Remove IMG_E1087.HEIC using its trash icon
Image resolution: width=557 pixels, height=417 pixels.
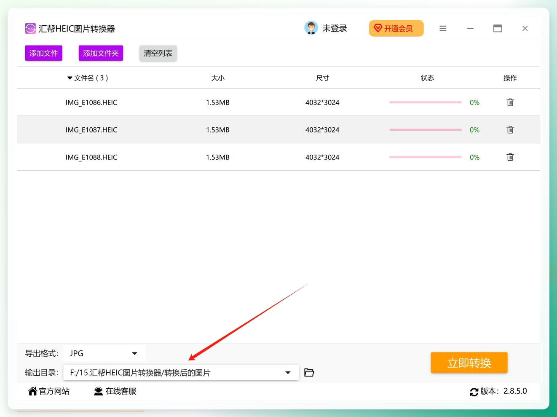pyautogui.click(x=510, y=130)
